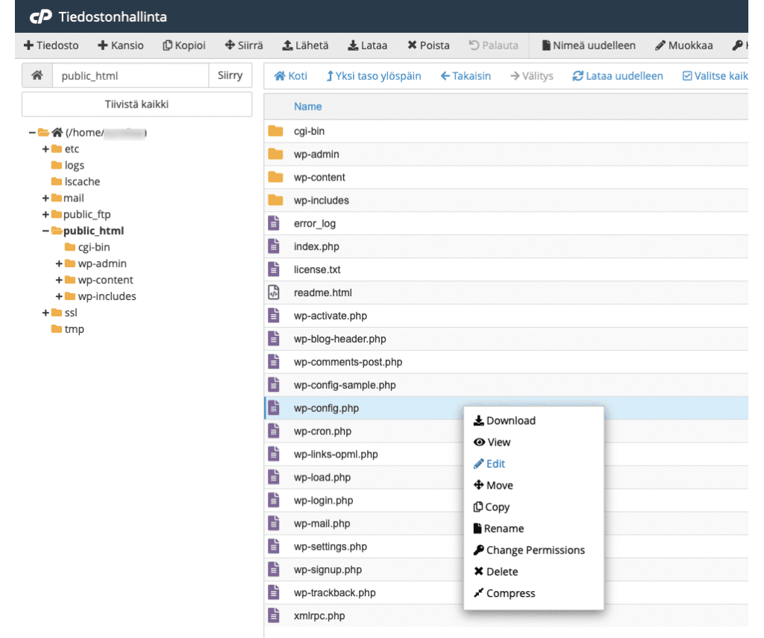Click the cPanel logo in header
This screenshot has height=638, width=764.
40,16
